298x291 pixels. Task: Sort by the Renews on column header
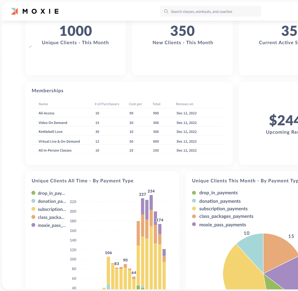(x=185, y=104)
